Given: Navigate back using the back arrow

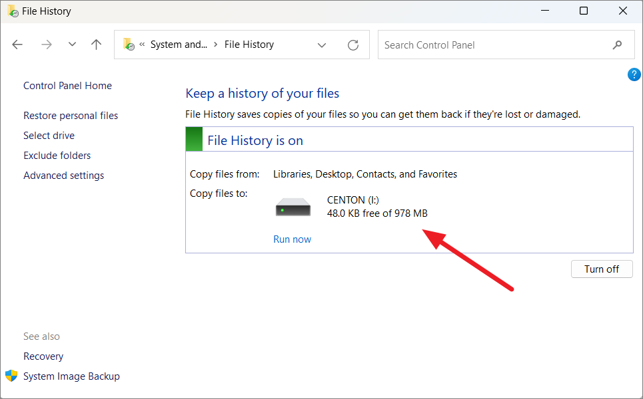Looking at the screenshot, I should [17, 45].
